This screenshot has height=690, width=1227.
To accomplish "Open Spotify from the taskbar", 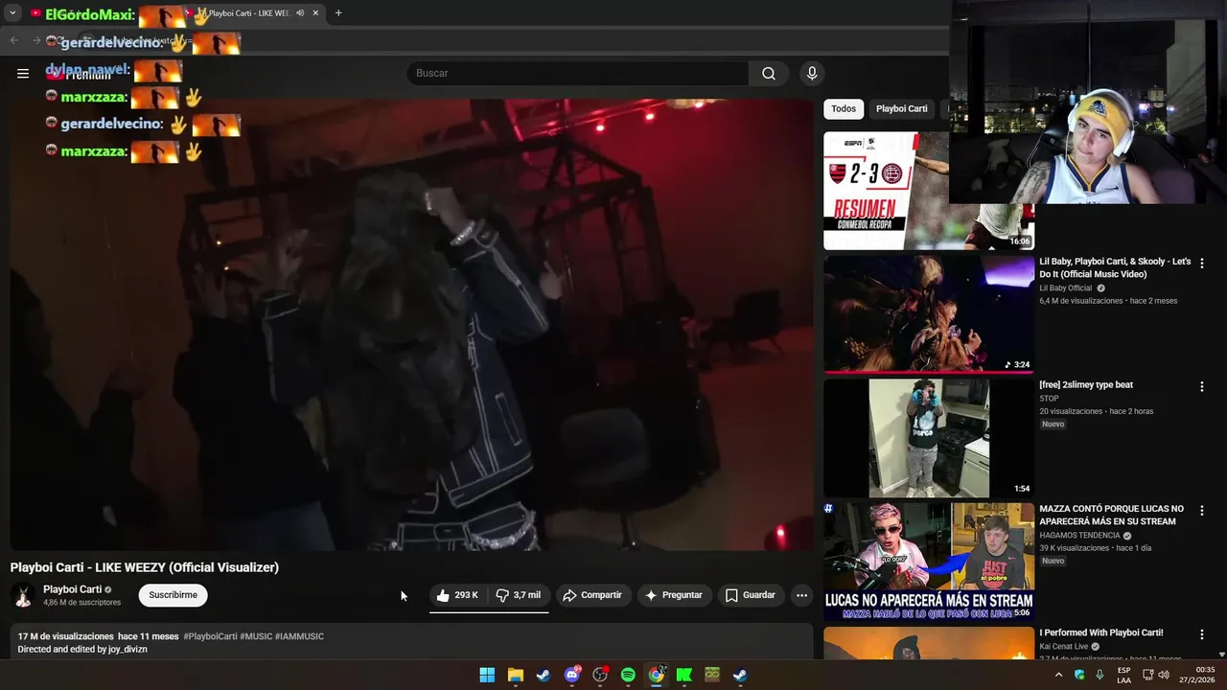I will pyautogui.click(x=628, y=675).
